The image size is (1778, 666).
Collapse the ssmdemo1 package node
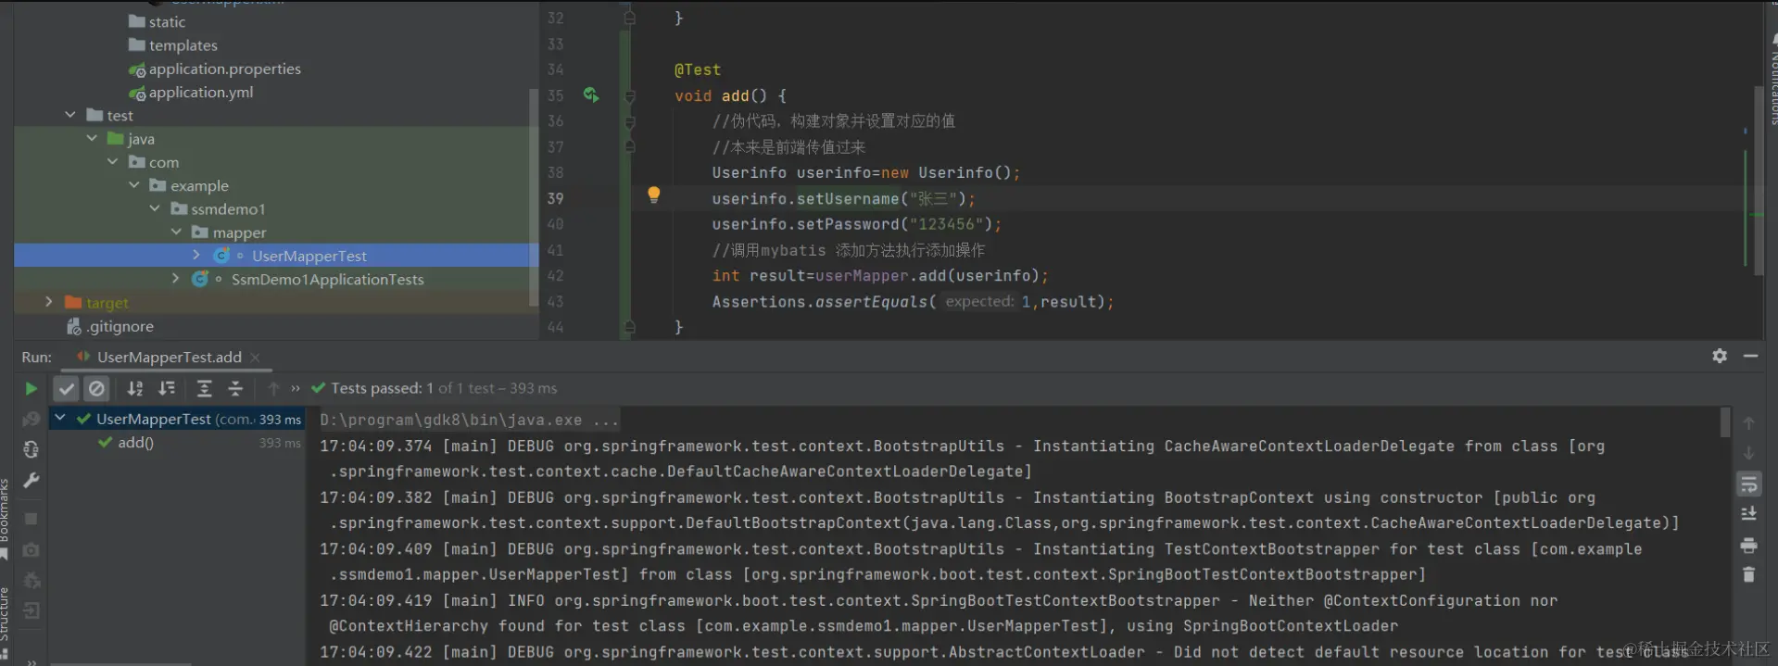[x=155, y=208]
